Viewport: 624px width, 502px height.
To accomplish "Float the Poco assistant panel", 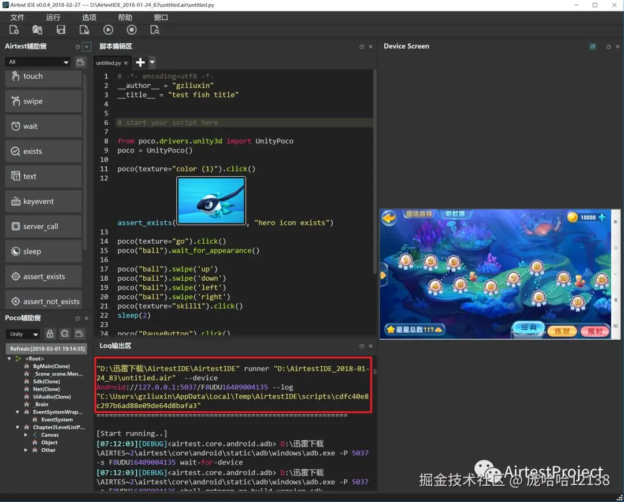I will [77, 318].
